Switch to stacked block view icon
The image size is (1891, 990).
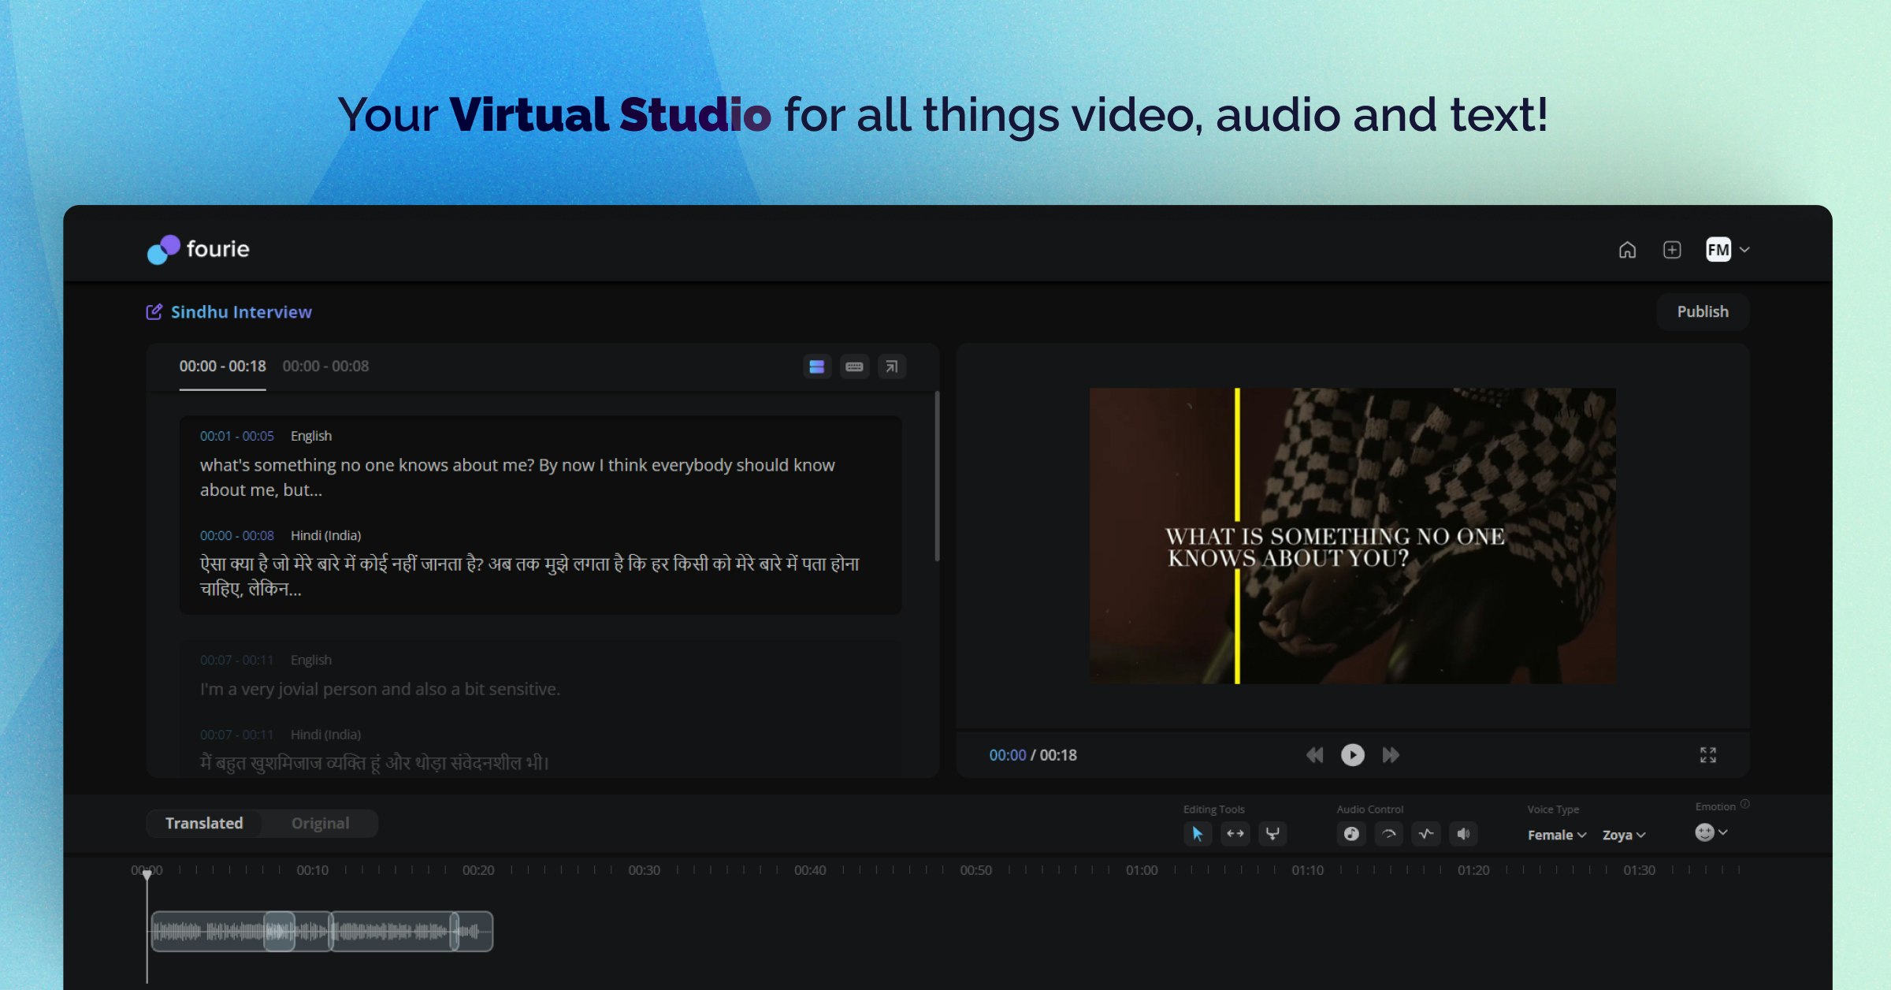[x=817, y=367]
